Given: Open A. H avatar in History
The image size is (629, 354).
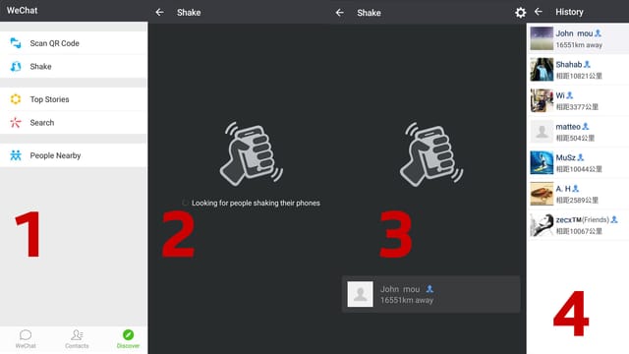Looking at the screenshot, I should click(x=542, y=194).
